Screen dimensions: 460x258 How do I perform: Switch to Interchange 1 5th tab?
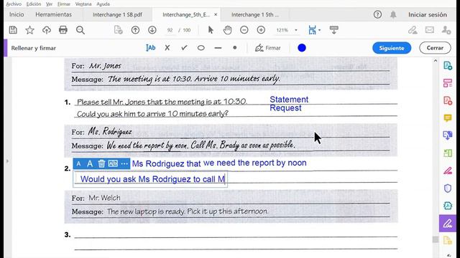click(x=255, y=14)
